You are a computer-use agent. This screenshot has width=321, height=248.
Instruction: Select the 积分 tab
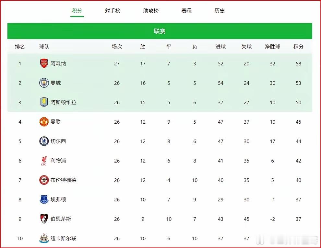click(77, 10)
